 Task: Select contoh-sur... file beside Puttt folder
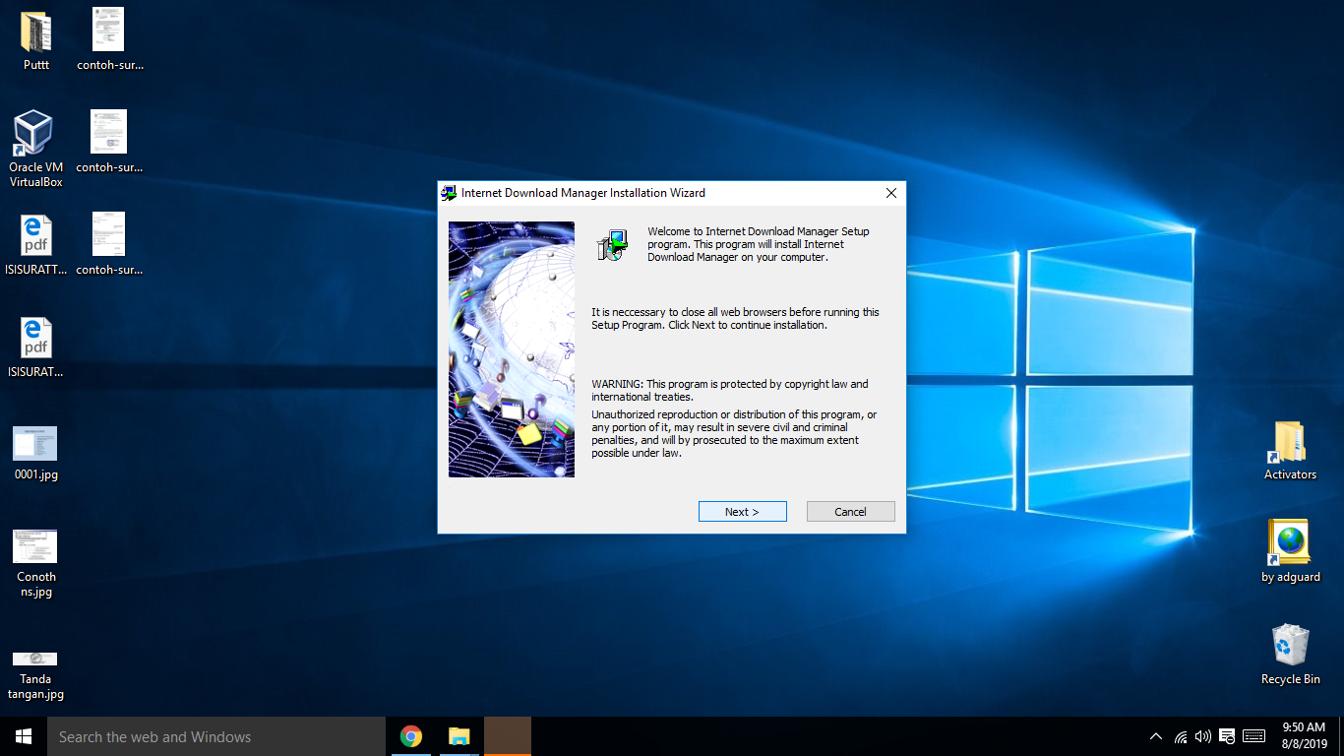[109, 40]
